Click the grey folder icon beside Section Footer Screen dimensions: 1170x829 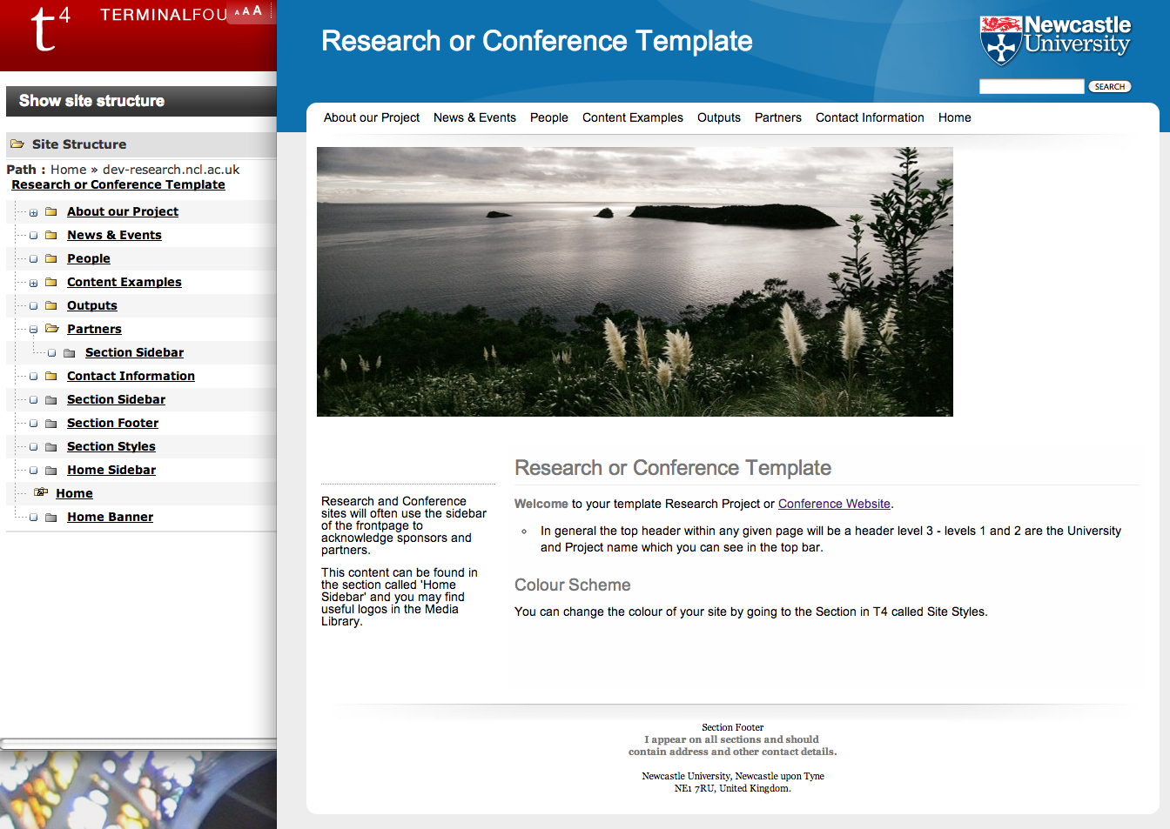point(51,423)
